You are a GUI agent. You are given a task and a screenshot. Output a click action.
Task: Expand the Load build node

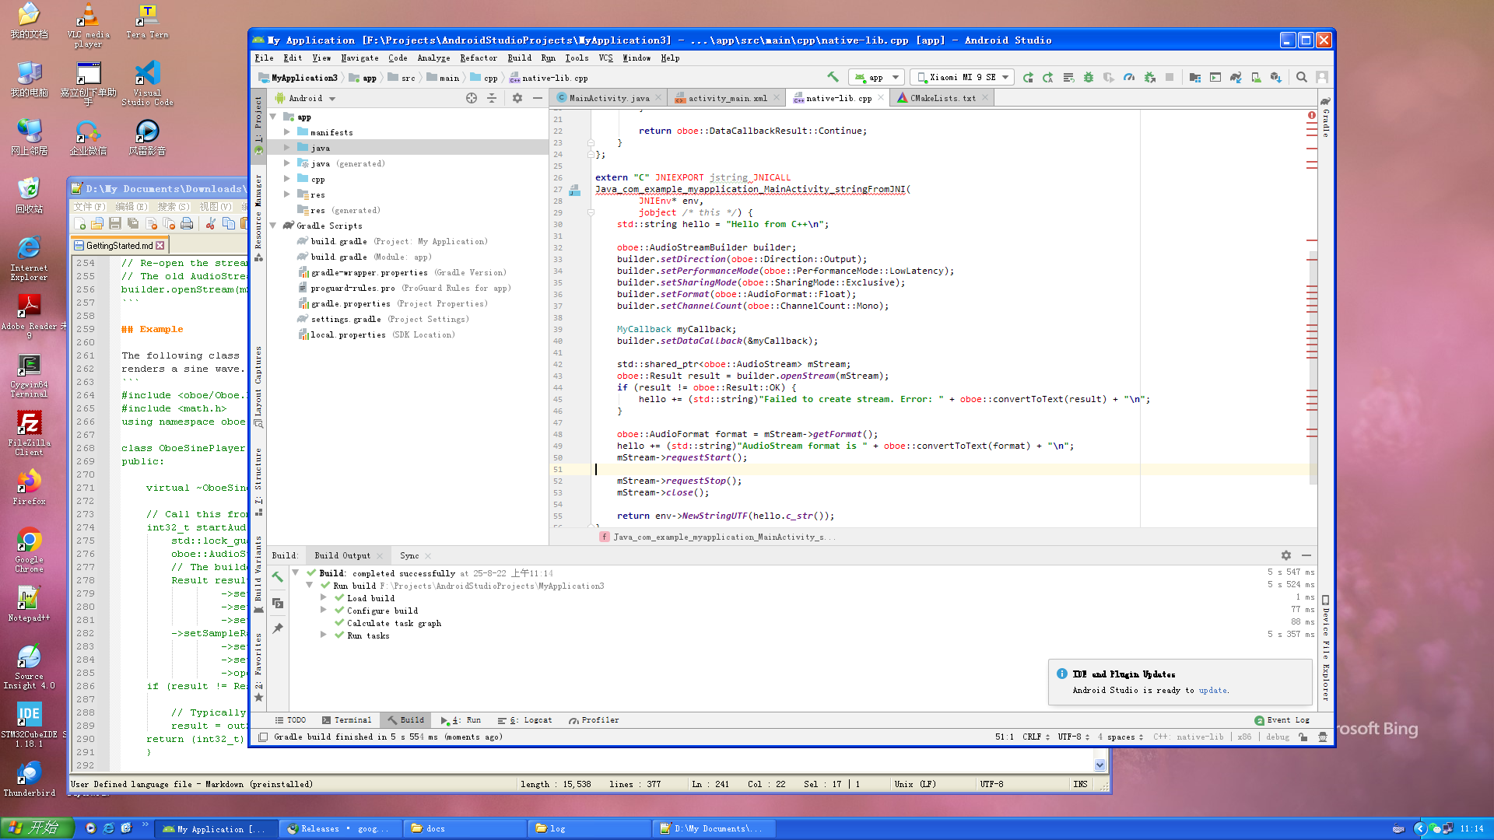(x=323, y=597)
